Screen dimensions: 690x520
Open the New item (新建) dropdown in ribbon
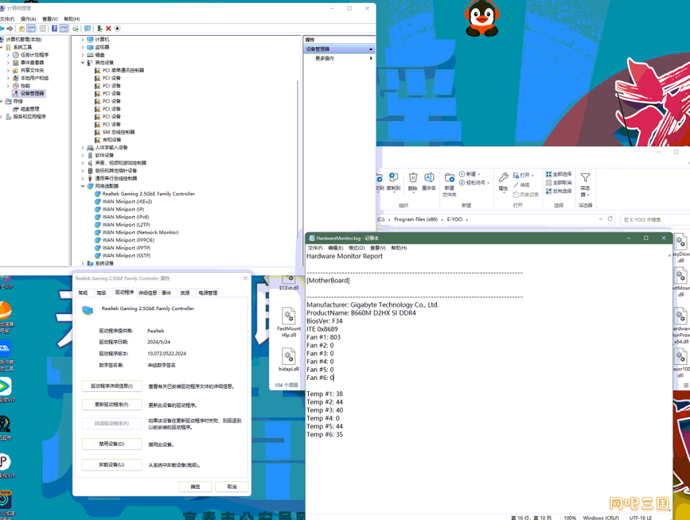coord(470,174)
